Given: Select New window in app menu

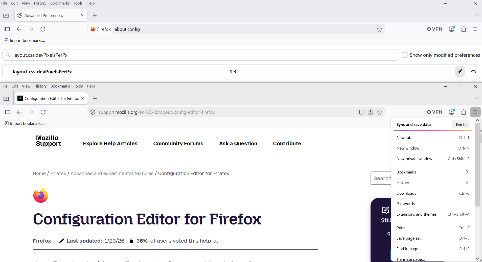Looking at the screenshot, I should 433,148.
